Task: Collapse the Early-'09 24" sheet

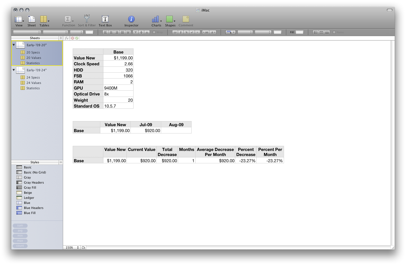Action: [14, 70]
